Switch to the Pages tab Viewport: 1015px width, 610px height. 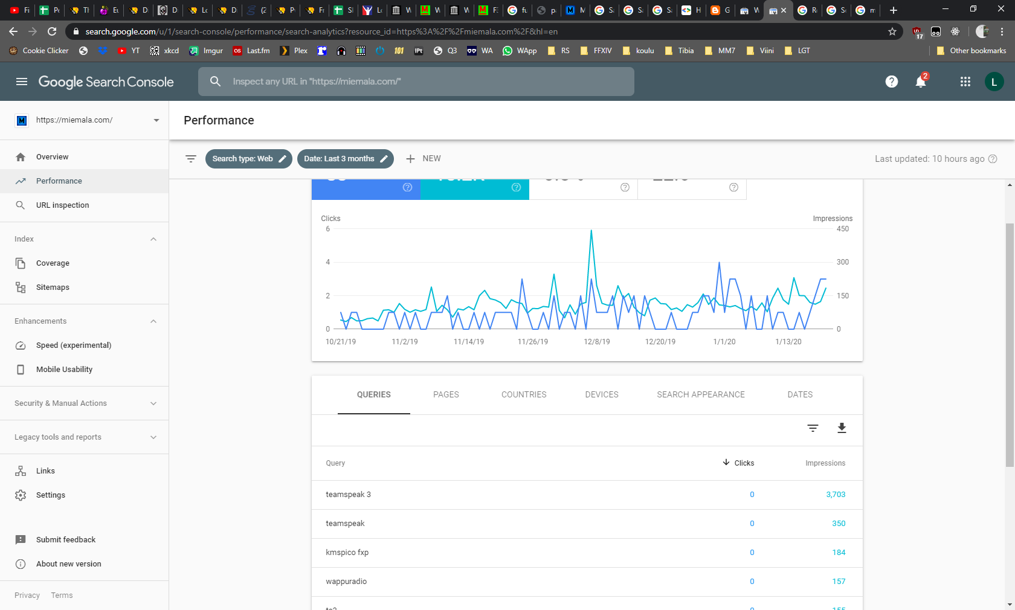coord(446,394)
